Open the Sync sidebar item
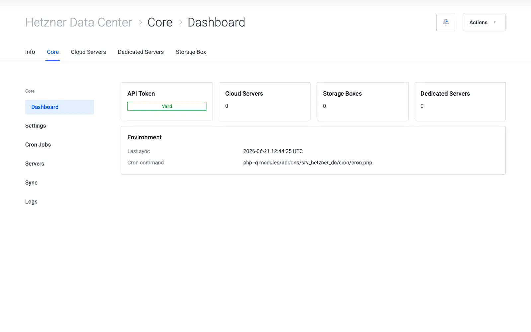Viewport: 531px width, 332px height. click(x=31, y=183)
